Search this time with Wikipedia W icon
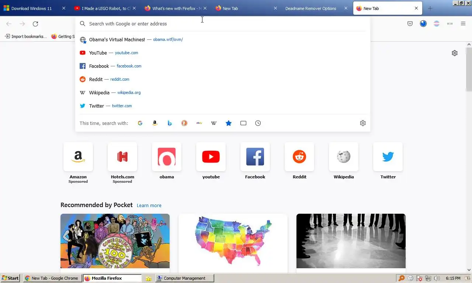472x283 pixels. [214, 123]
